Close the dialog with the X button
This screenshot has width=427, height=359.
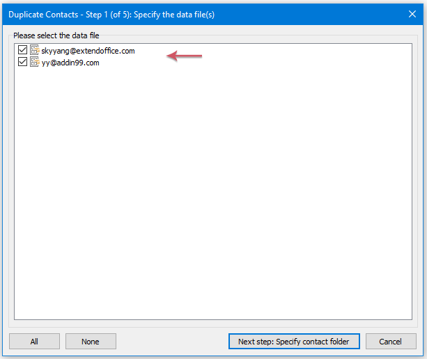(x=410, y=13)
